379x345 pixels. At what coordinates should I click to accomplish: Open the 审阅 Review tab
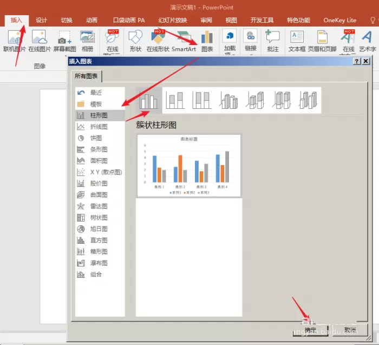tap(206, 20)
